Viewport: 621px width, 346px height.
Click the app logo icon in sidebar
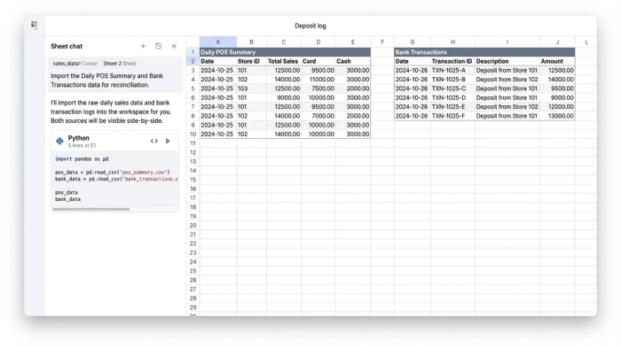coord(35,26)
